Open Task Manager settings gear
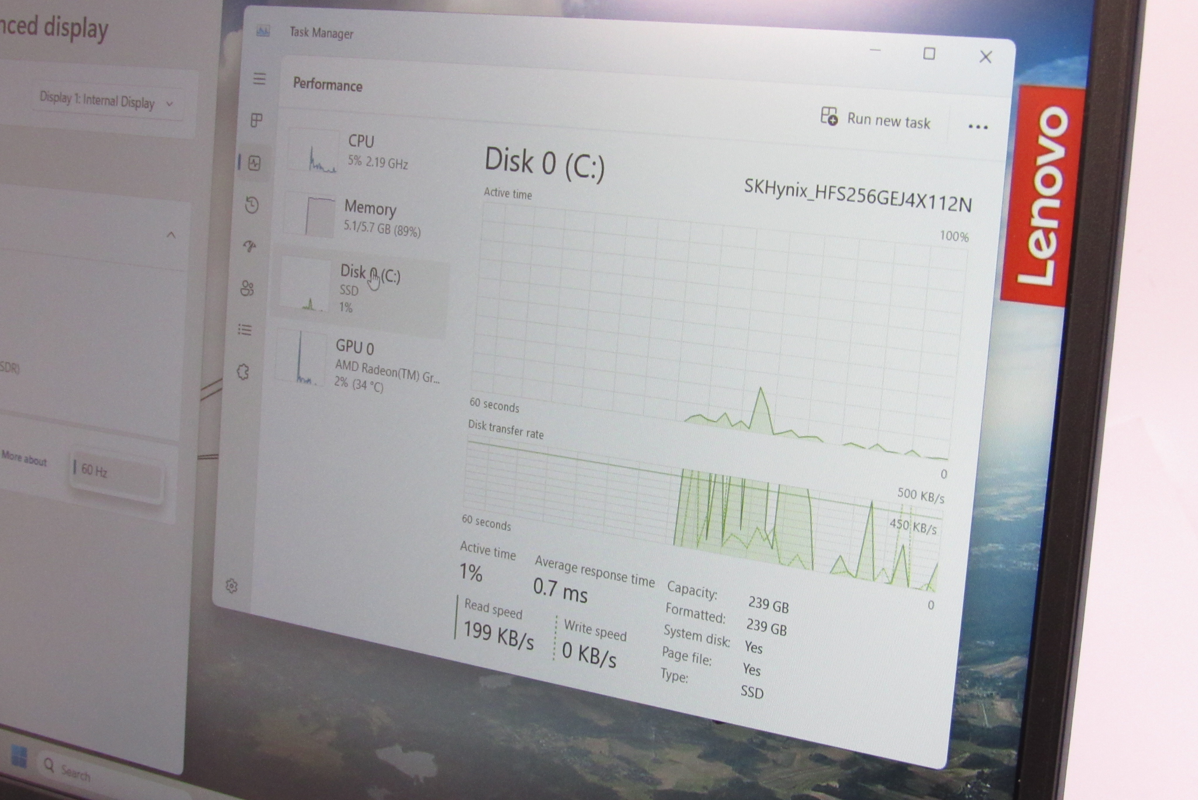The image size is (1198, 800). (x=232, y=586)
